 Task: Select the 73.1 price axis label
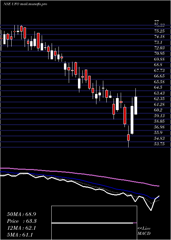click(x=158, y=43)
